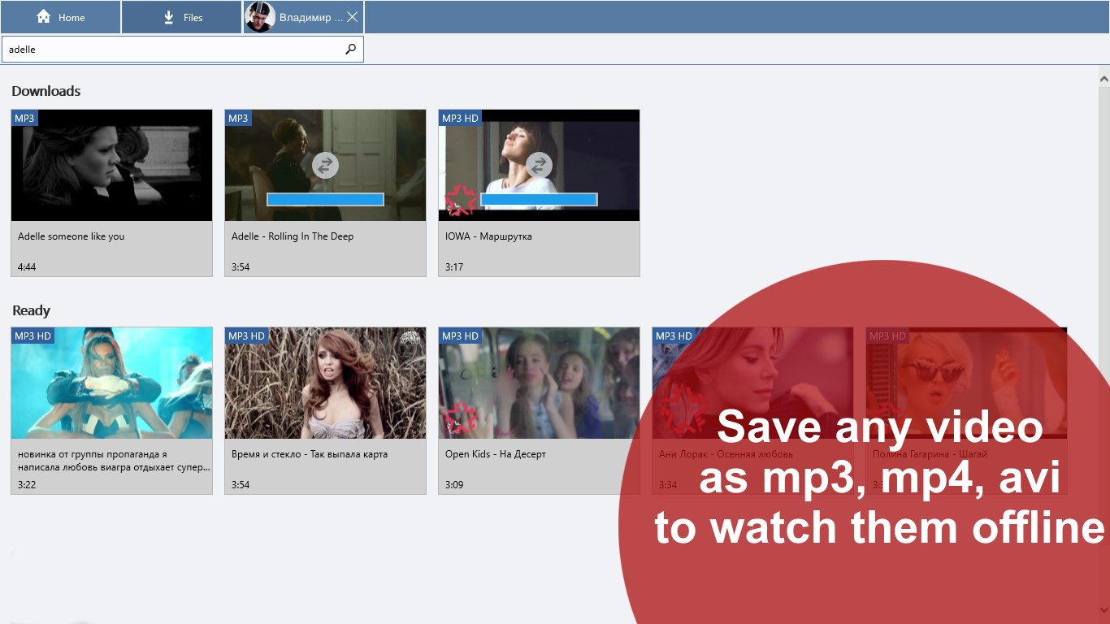Open the пропаганда group video thumbnail

[111, 383]
